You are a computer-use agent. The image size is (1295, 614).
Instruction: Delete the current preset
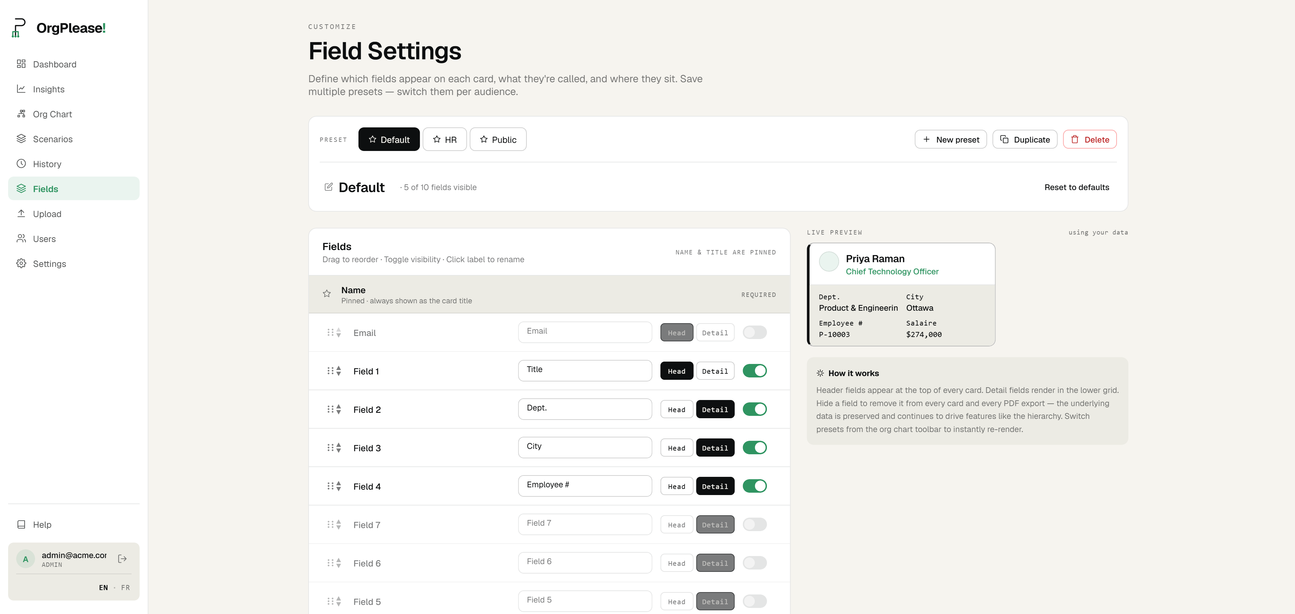coord(1089,139)
